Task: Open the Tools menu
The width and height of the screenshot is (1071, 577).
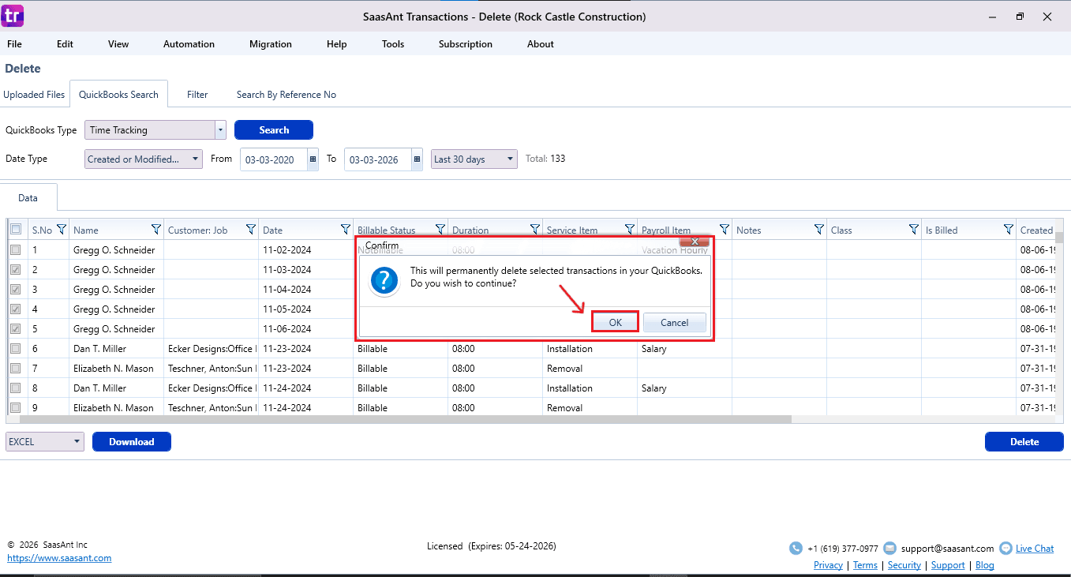Action: (393, 44)
